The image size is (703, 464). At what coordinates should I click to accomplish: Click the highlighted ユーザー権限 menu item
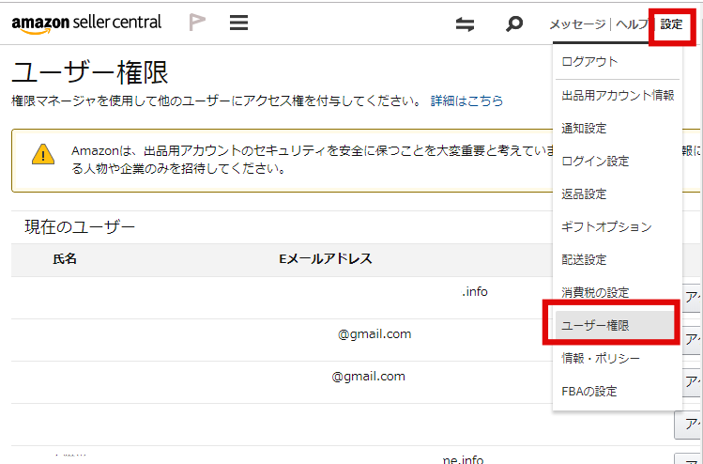pos(595,325)
